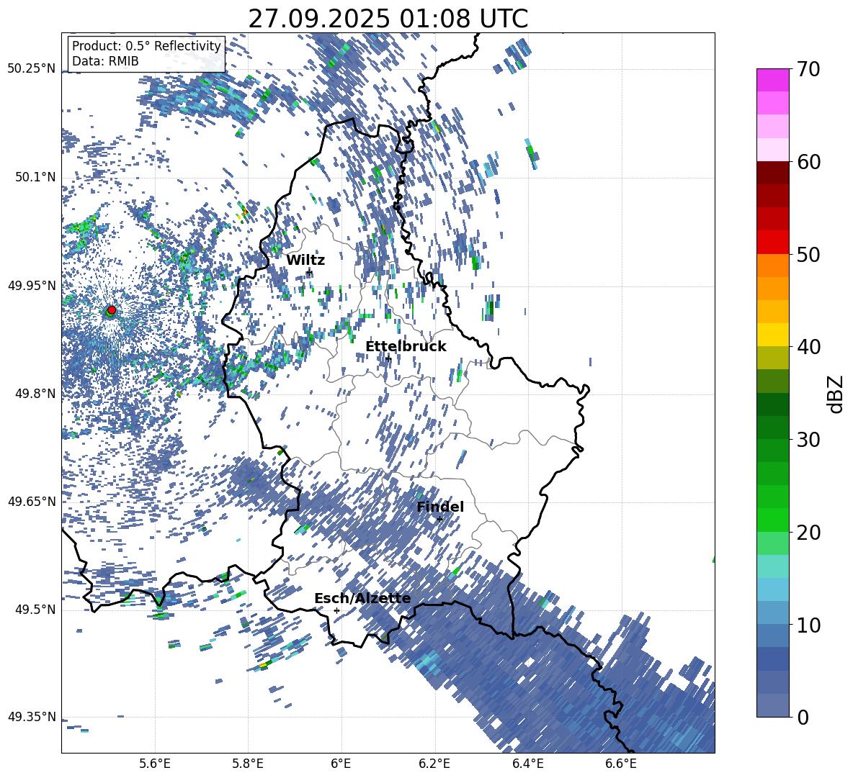The width and height of the screenshot is (853, 778).
Task: Click the magenta 70 dBZ colorbar segment
Action: tap(772, 80)
